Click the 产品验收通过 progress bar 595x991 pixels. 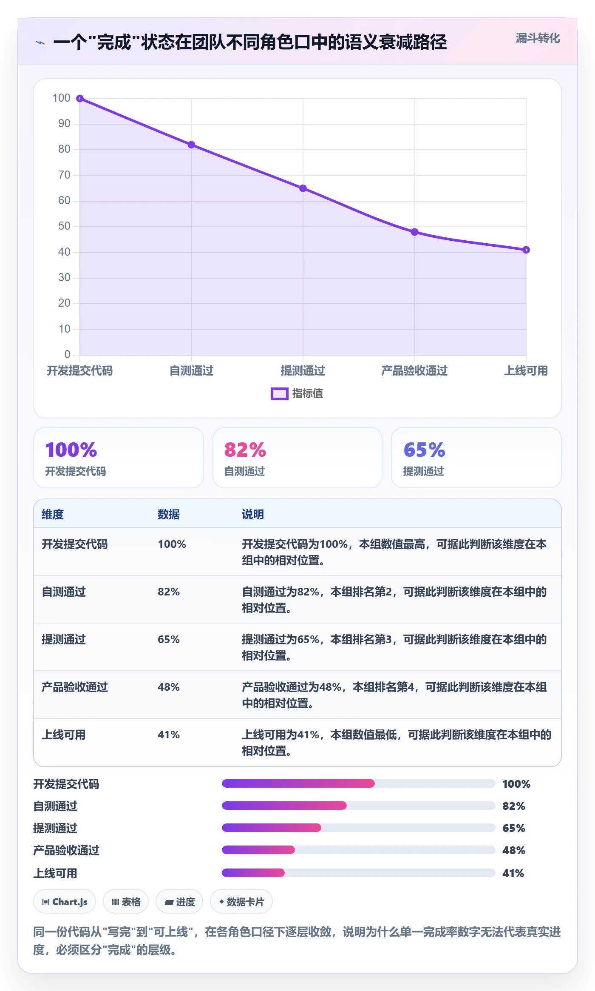pyautogui.click(x=358, y=850)
